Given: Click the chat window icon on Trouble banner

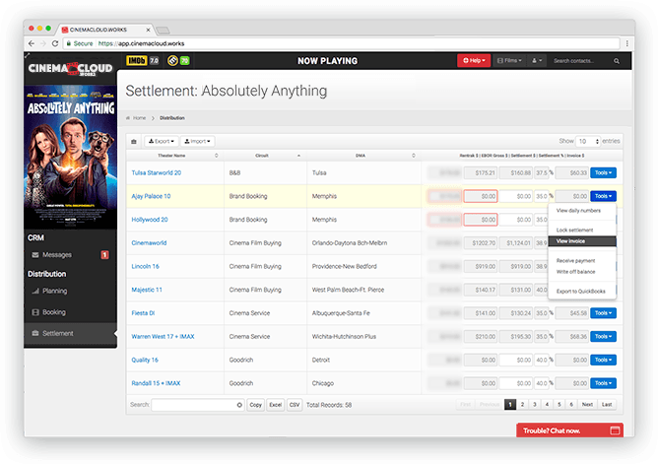Looking at the screenshot, I should point(615,431).
